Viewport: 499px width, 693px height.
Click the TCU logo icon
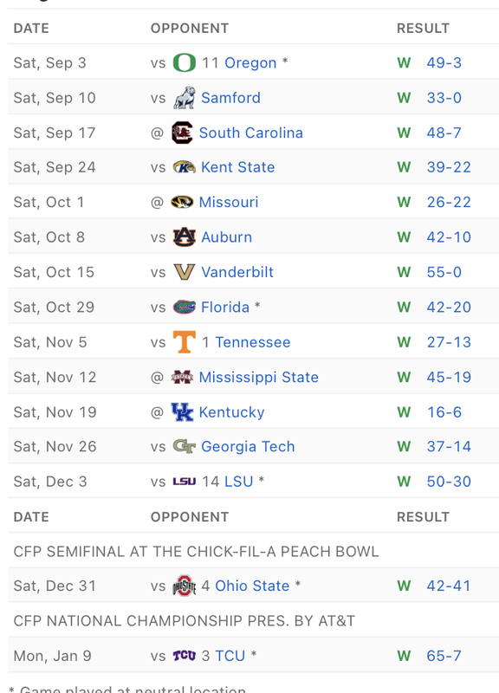click(x=184, y=656)
